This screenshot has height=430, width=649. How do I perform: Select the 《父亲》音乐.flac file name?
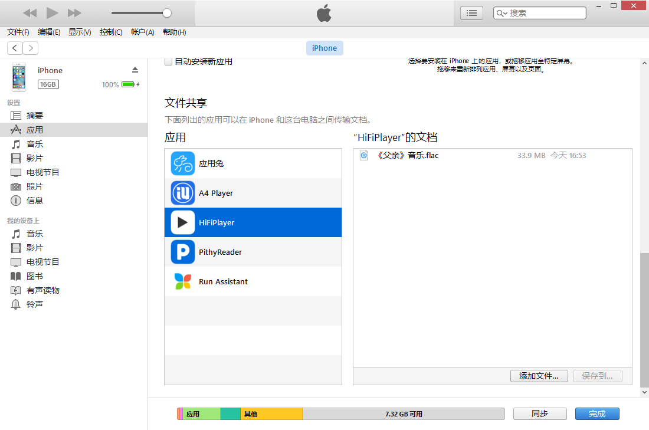coord(408,155)
